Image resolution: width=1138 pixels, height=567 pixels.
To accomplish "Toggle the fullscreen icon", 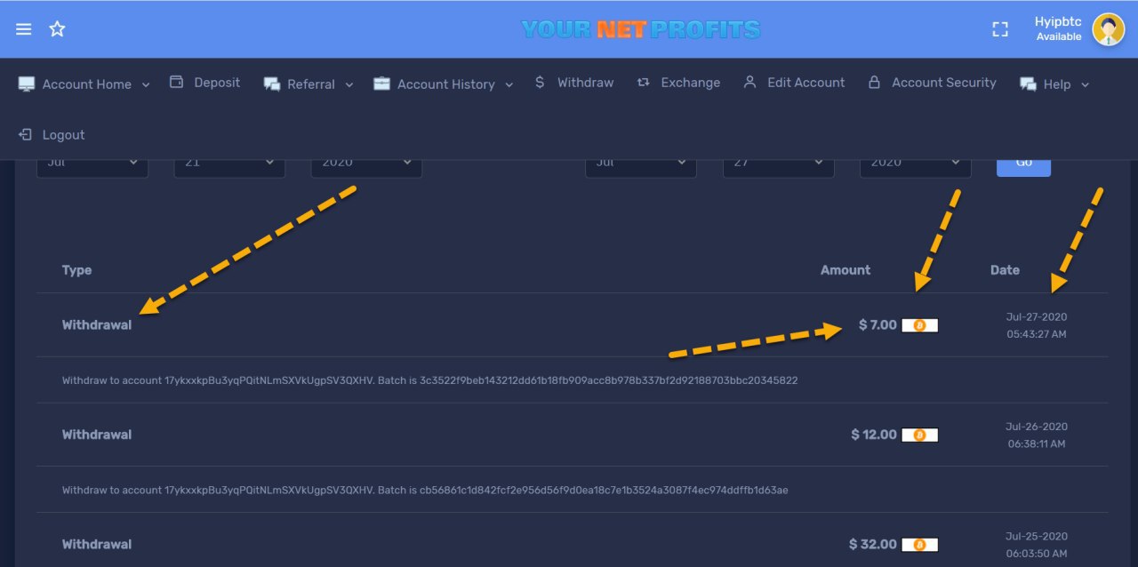I will [x=1000, y=29].
